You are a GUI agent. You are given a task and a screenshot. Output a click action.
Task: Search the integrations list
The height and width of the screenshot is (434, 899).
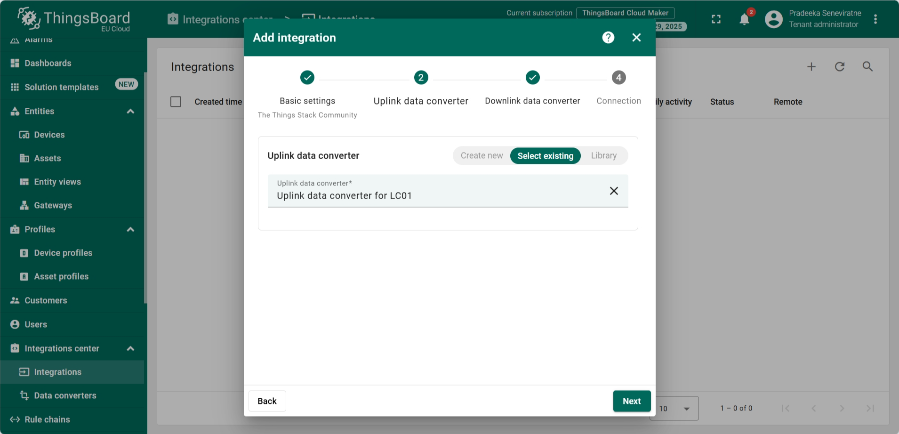click(x=867, y=67)
